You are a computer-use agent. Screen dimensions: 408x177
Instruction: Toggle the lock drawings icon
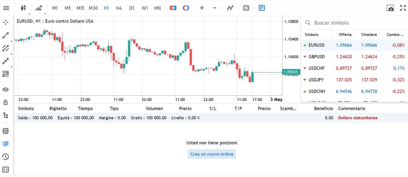(x=6, y=102)
